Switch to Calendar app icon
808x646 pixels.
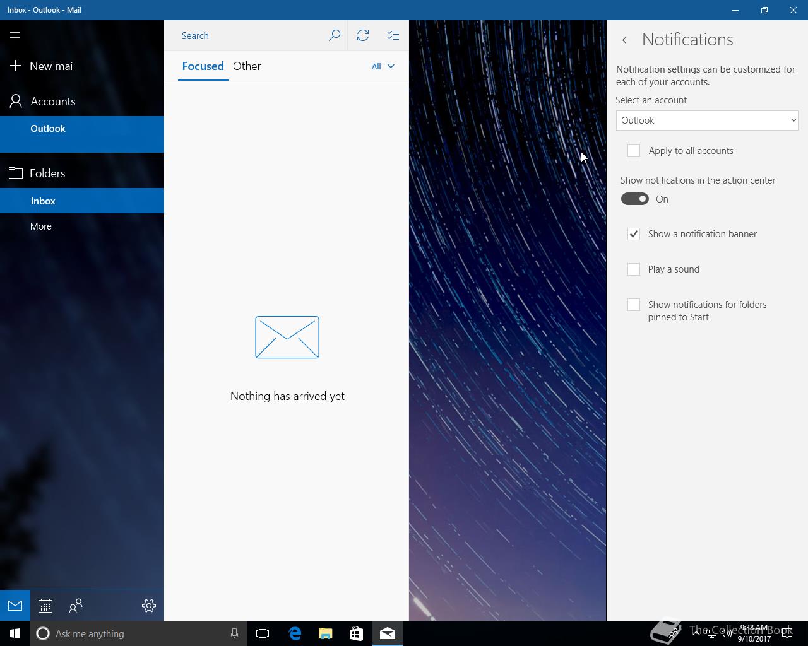(x=45, y=606)
